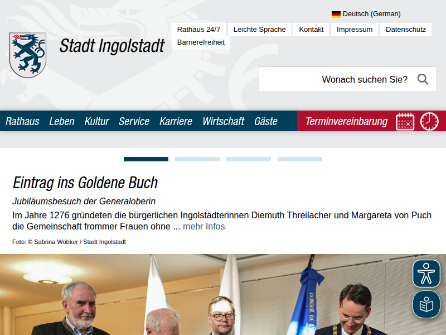446x335 pixels.
Task: Expand the Service navigation menu
Action: click(134, 121)
